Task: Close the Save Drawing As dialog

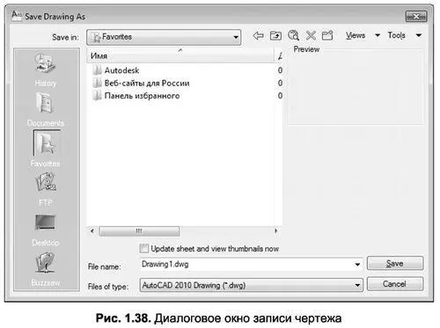Action: [x=416, y=17]
